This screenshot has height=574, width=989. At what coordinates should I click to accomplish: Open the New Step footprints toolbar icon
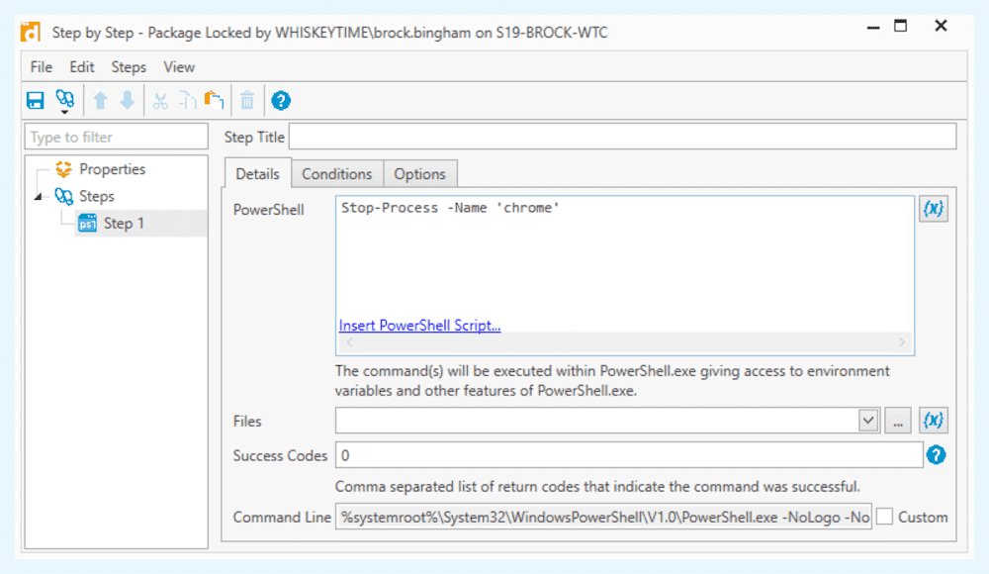tap(65, 101)
